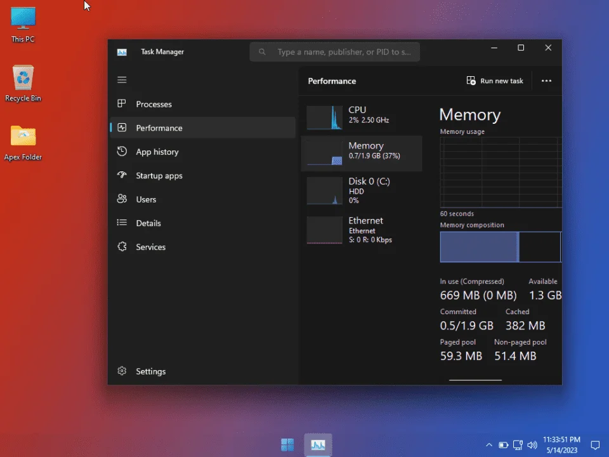Open the notification center icon
The width and height of the screenshot is (609, 457).
595,445
